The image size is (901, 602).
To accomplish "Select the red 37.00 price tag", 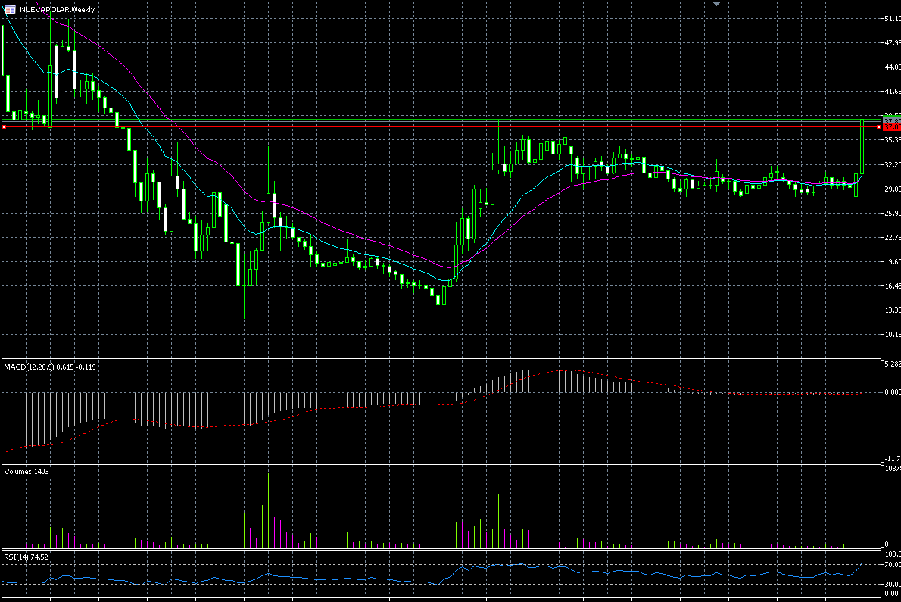I will [891, 127].
